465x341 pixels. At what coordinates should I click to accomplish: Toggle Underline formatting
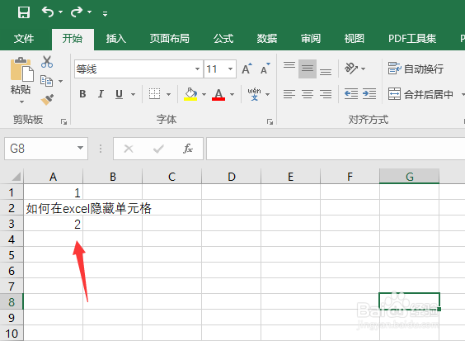pos(120,94)
